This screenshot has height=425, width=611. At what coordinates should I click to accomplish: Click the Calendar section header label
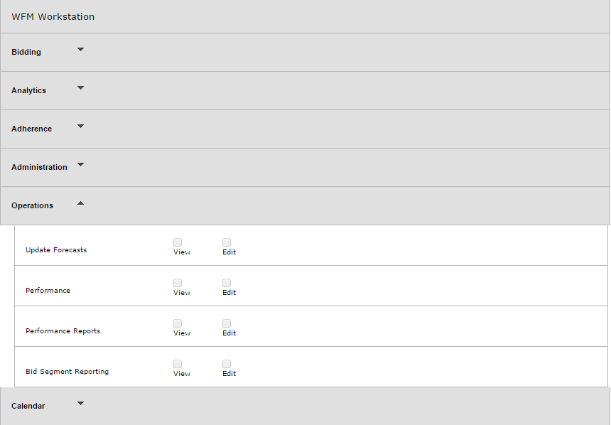28,407
